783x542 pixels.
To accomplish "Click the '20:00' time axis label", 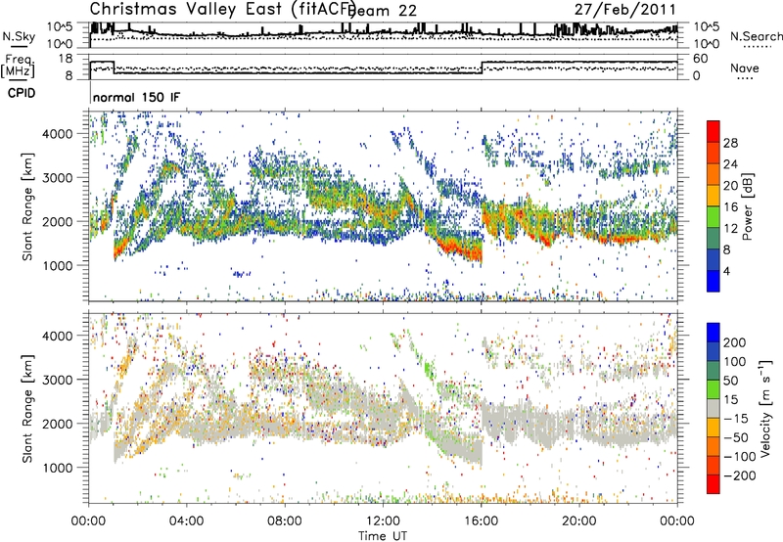I will (x=579, y=521).
